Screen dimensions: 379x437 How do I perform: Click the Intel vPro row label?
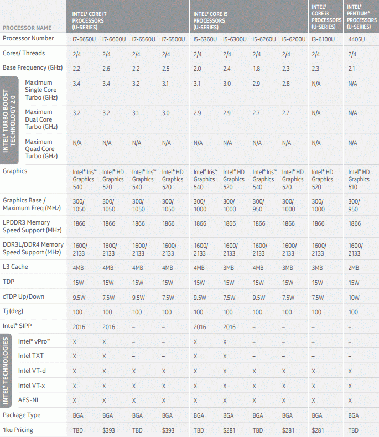click(34, 341)
